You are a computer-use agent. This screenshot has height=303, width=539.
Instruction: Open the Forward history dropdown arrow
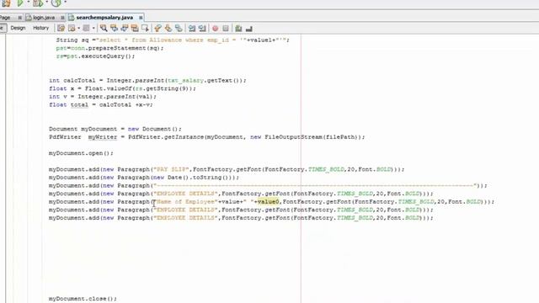click(93, 28)
